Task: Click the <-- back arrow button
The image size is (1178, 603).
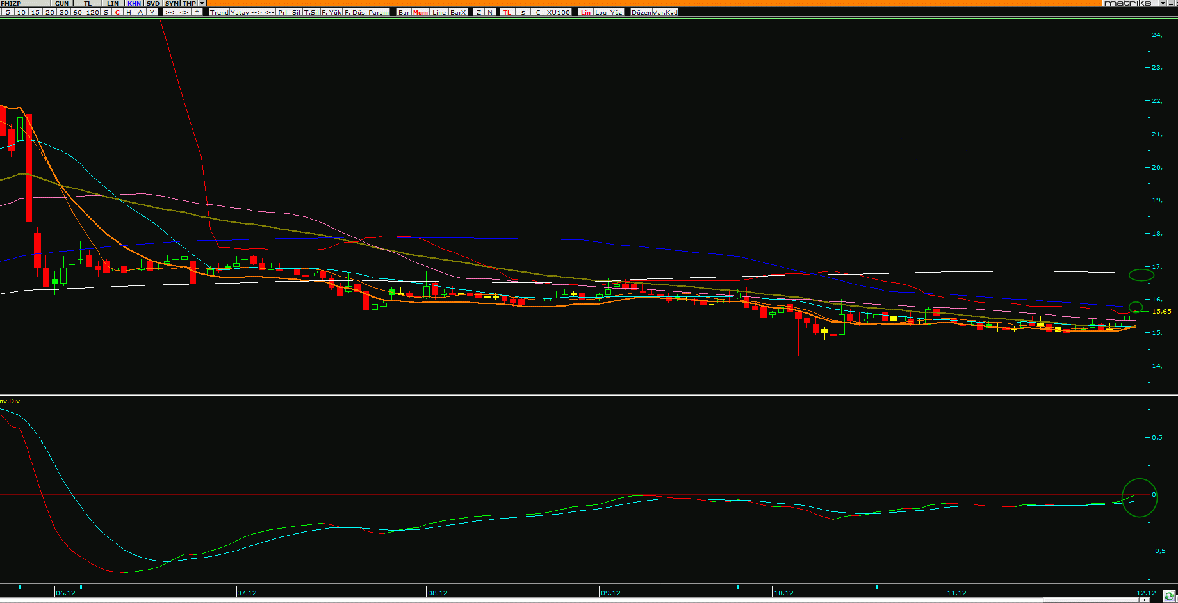Action: [x=270, y=12]
